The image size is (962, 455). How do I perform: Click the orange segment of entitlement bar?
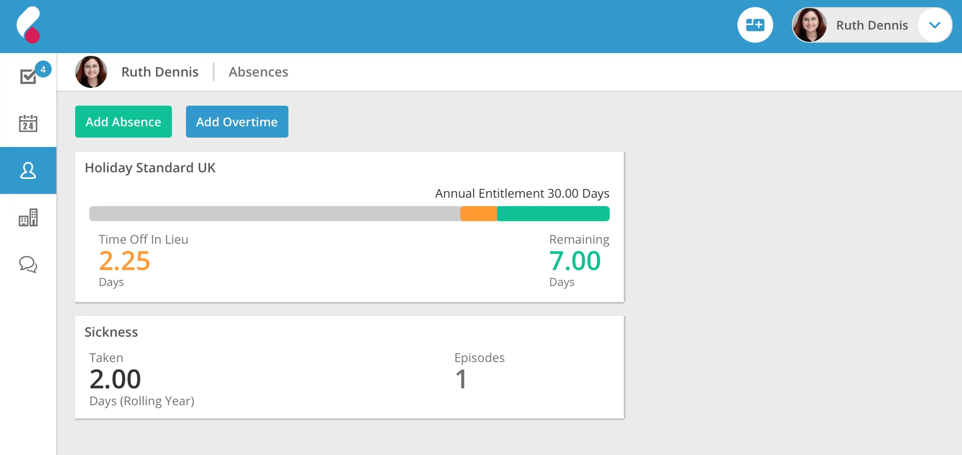[478, 214]
